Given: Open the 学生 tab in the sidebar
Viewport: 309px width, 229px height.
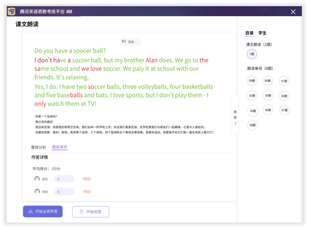Looking at the screenshot, I should [x=262, y=33].
